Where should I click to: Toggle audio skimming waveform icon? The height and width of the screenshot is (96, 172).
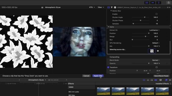(148, 80)
